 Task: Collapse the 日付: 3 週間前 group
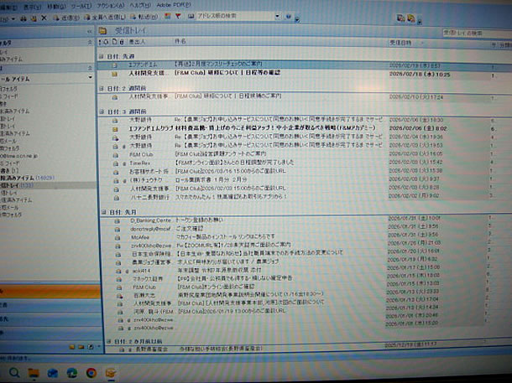click(102, 111)
